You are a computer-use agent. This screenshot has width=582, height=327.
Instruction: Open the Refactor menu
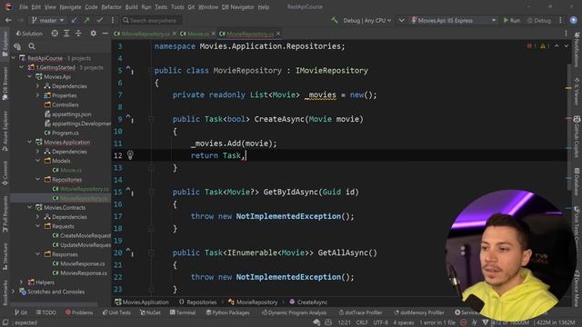(x=111, y=6)
